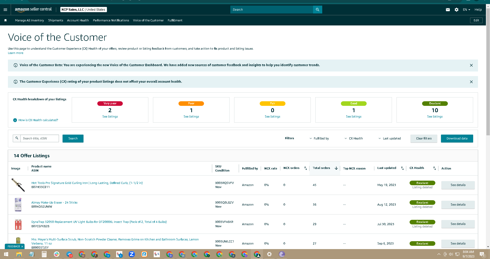Viewport: 490px width, 259px height.
Task: Open KCP Sales, LLC account switcher
Action: tap(83, 10)
